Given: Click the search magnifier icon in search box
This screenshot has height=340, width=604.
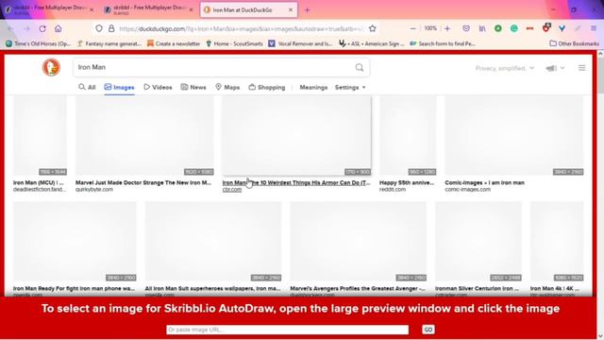Looking at the screenshot, I should click(359, 67).
